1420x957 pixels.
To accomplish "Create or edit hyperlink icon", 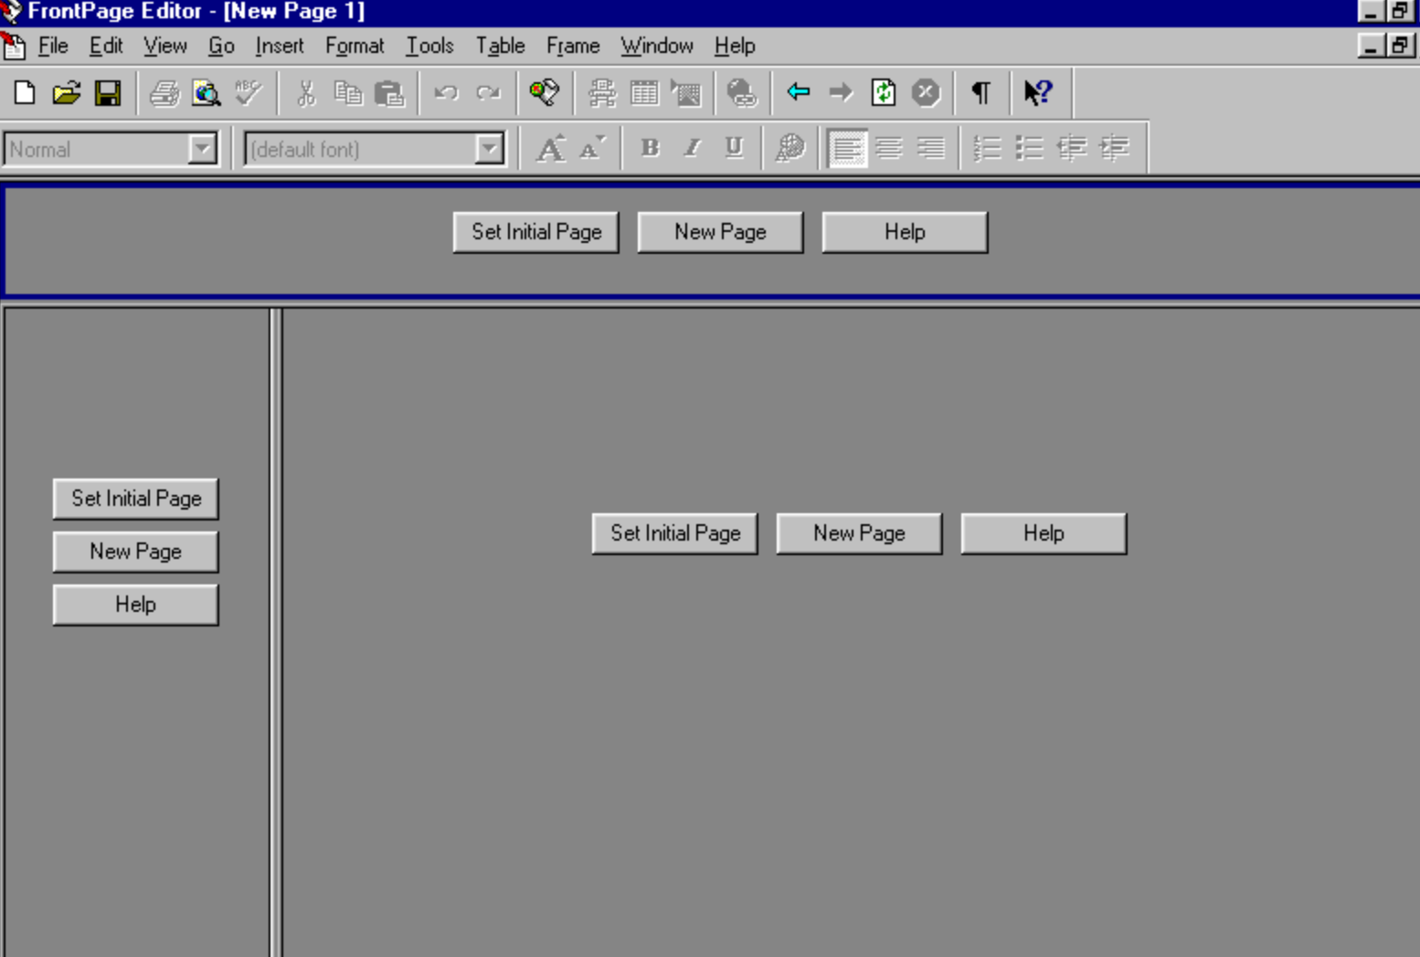I will point(742,92).
